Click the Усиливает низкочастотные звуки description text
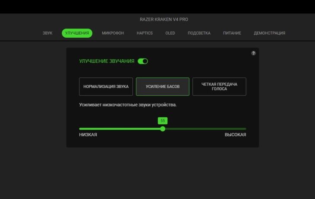This screenshot has width=315, height=199. click(x=128, y=105)
